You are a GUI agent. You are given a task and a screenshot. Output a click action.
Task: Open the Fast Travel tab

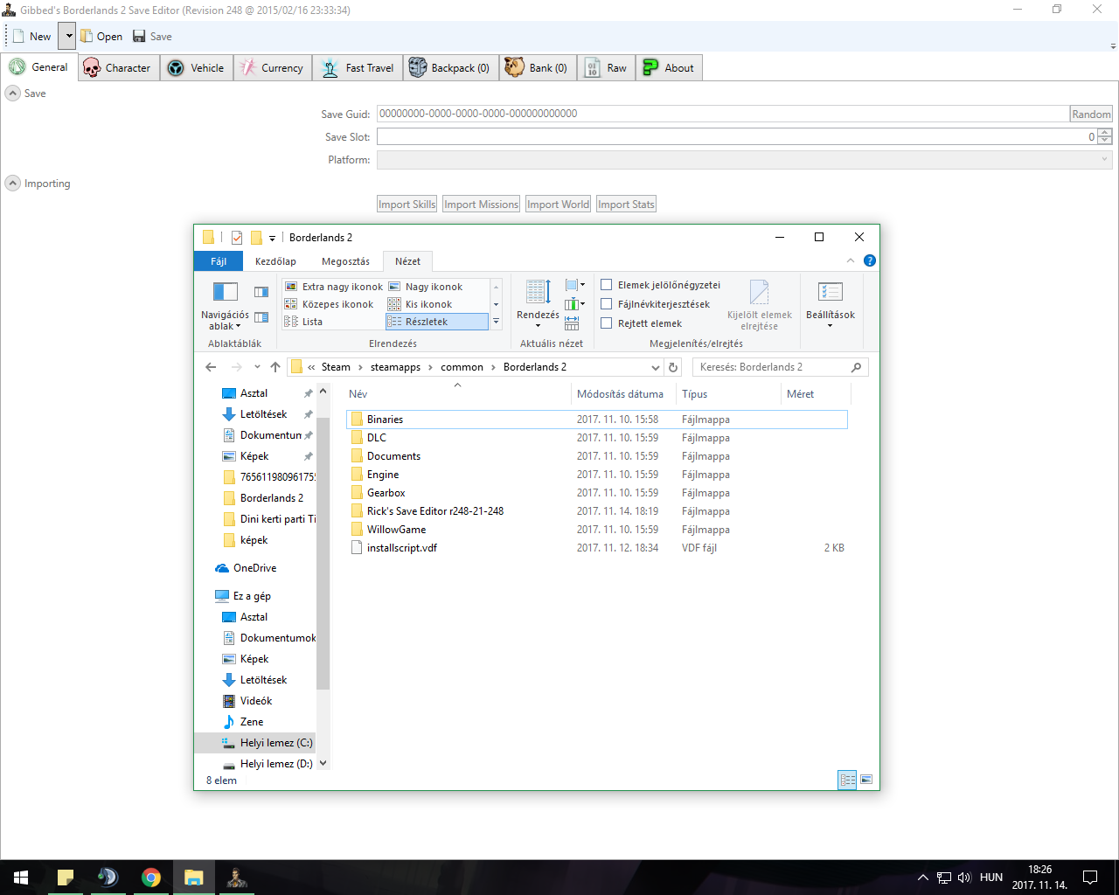(358, 68)
